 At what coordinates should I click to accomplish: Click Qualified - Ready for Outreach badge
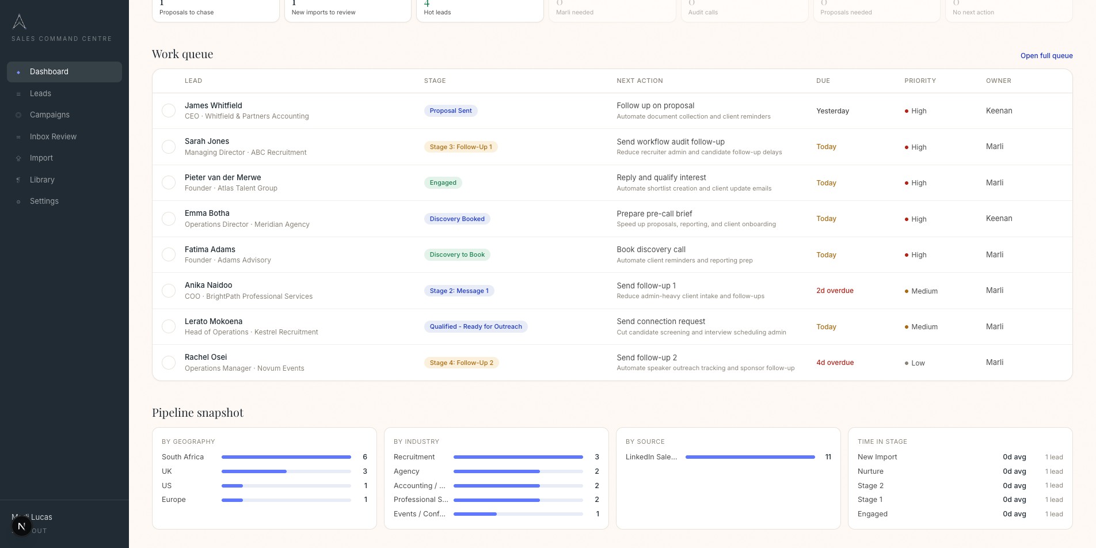[476, 326]
